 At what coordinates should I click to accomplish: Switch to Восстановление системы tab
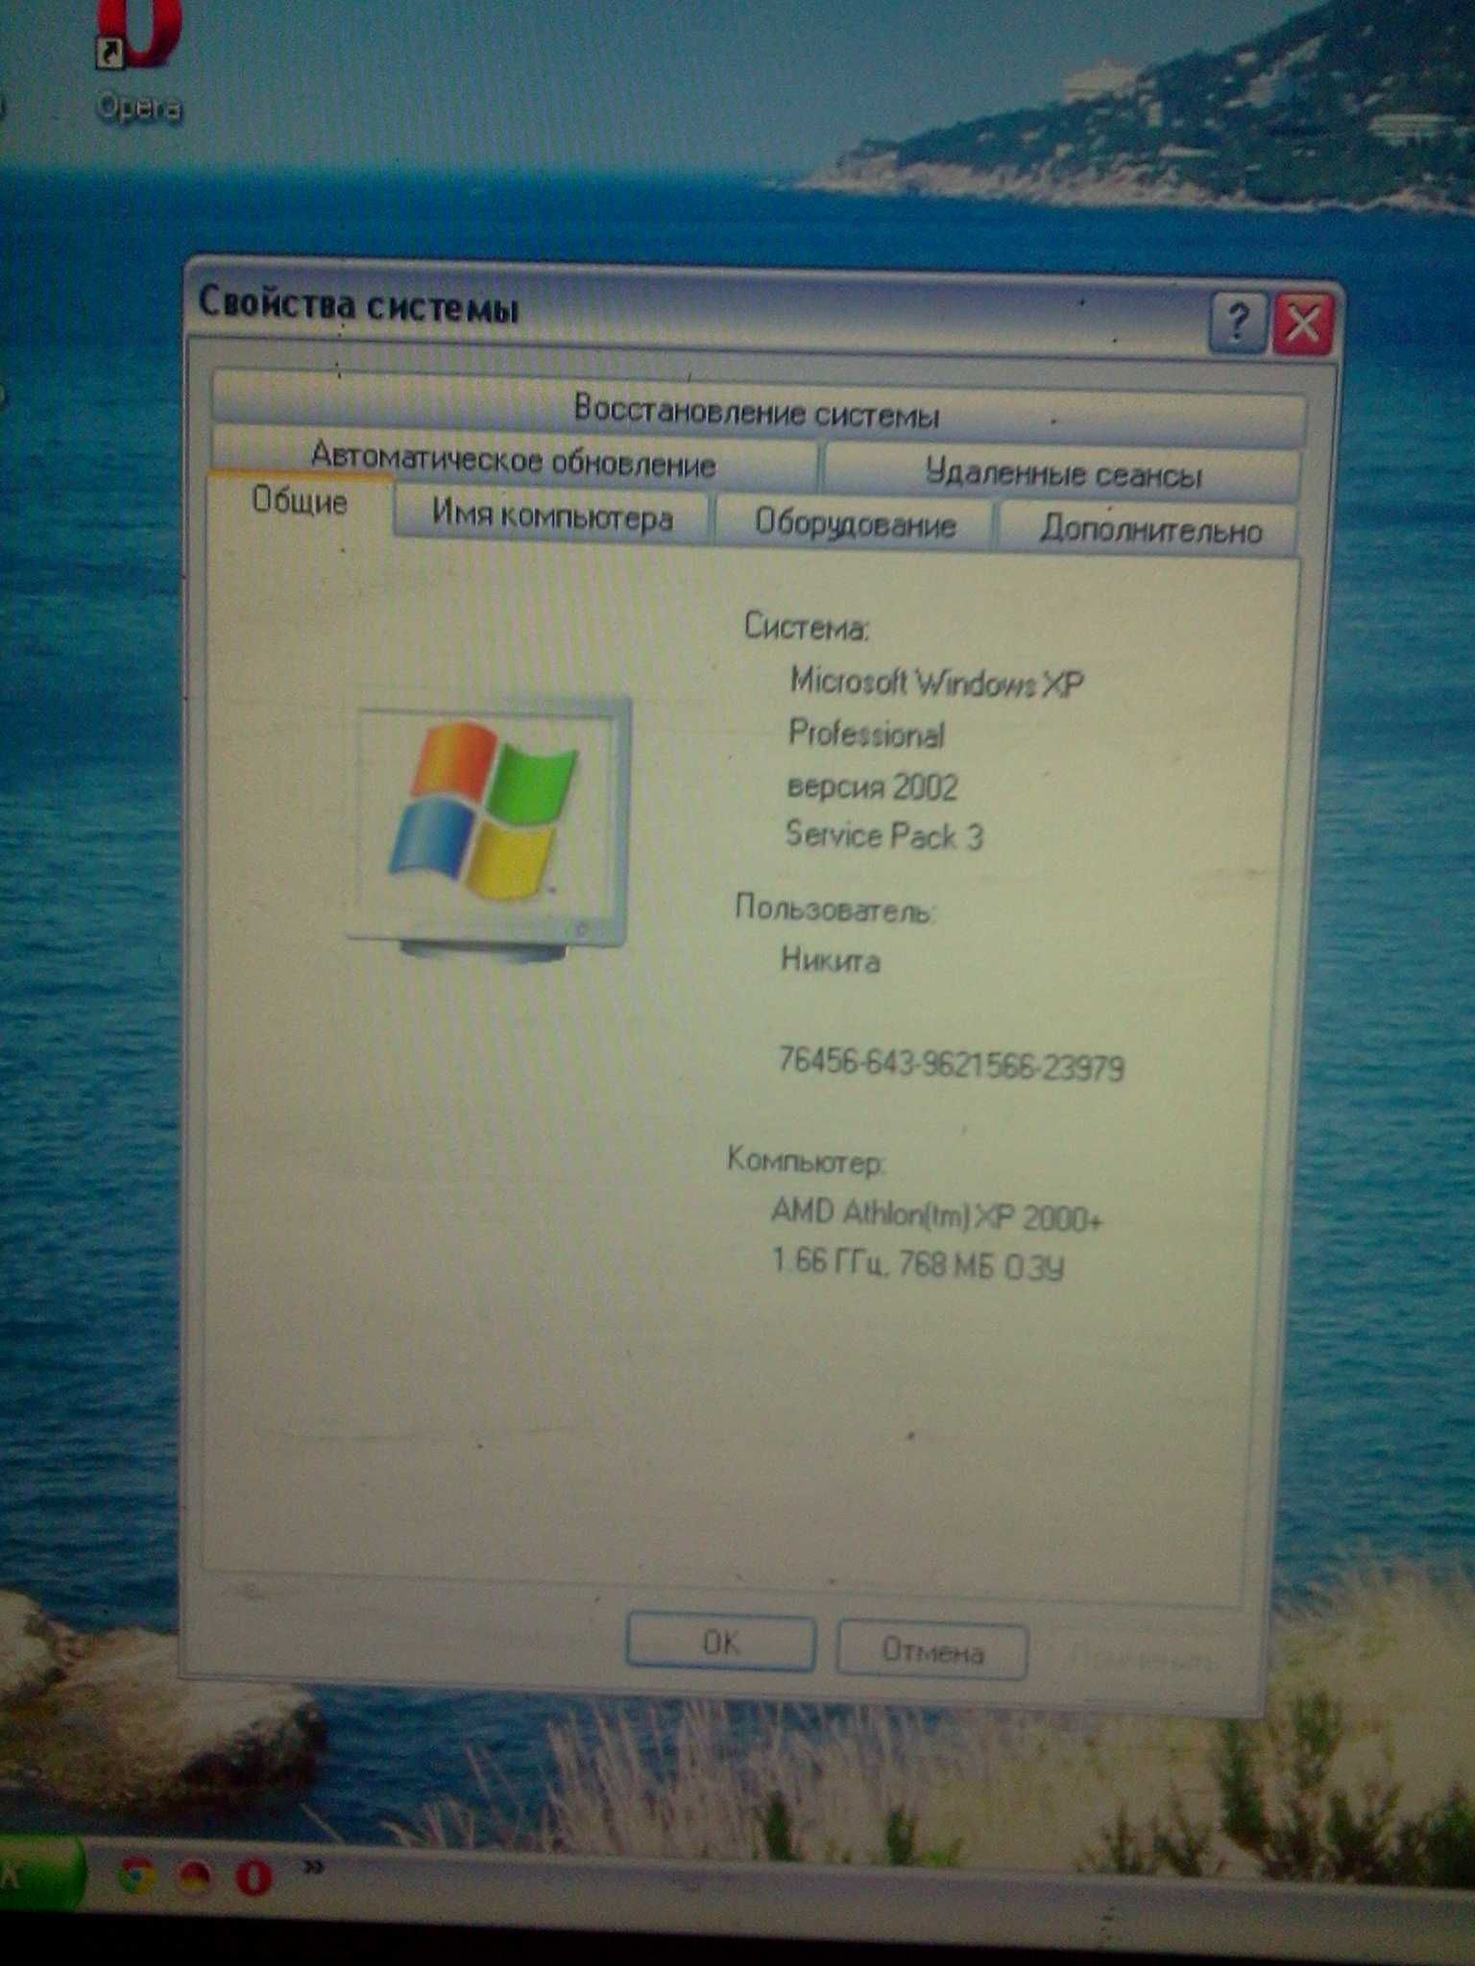[757, 411]
